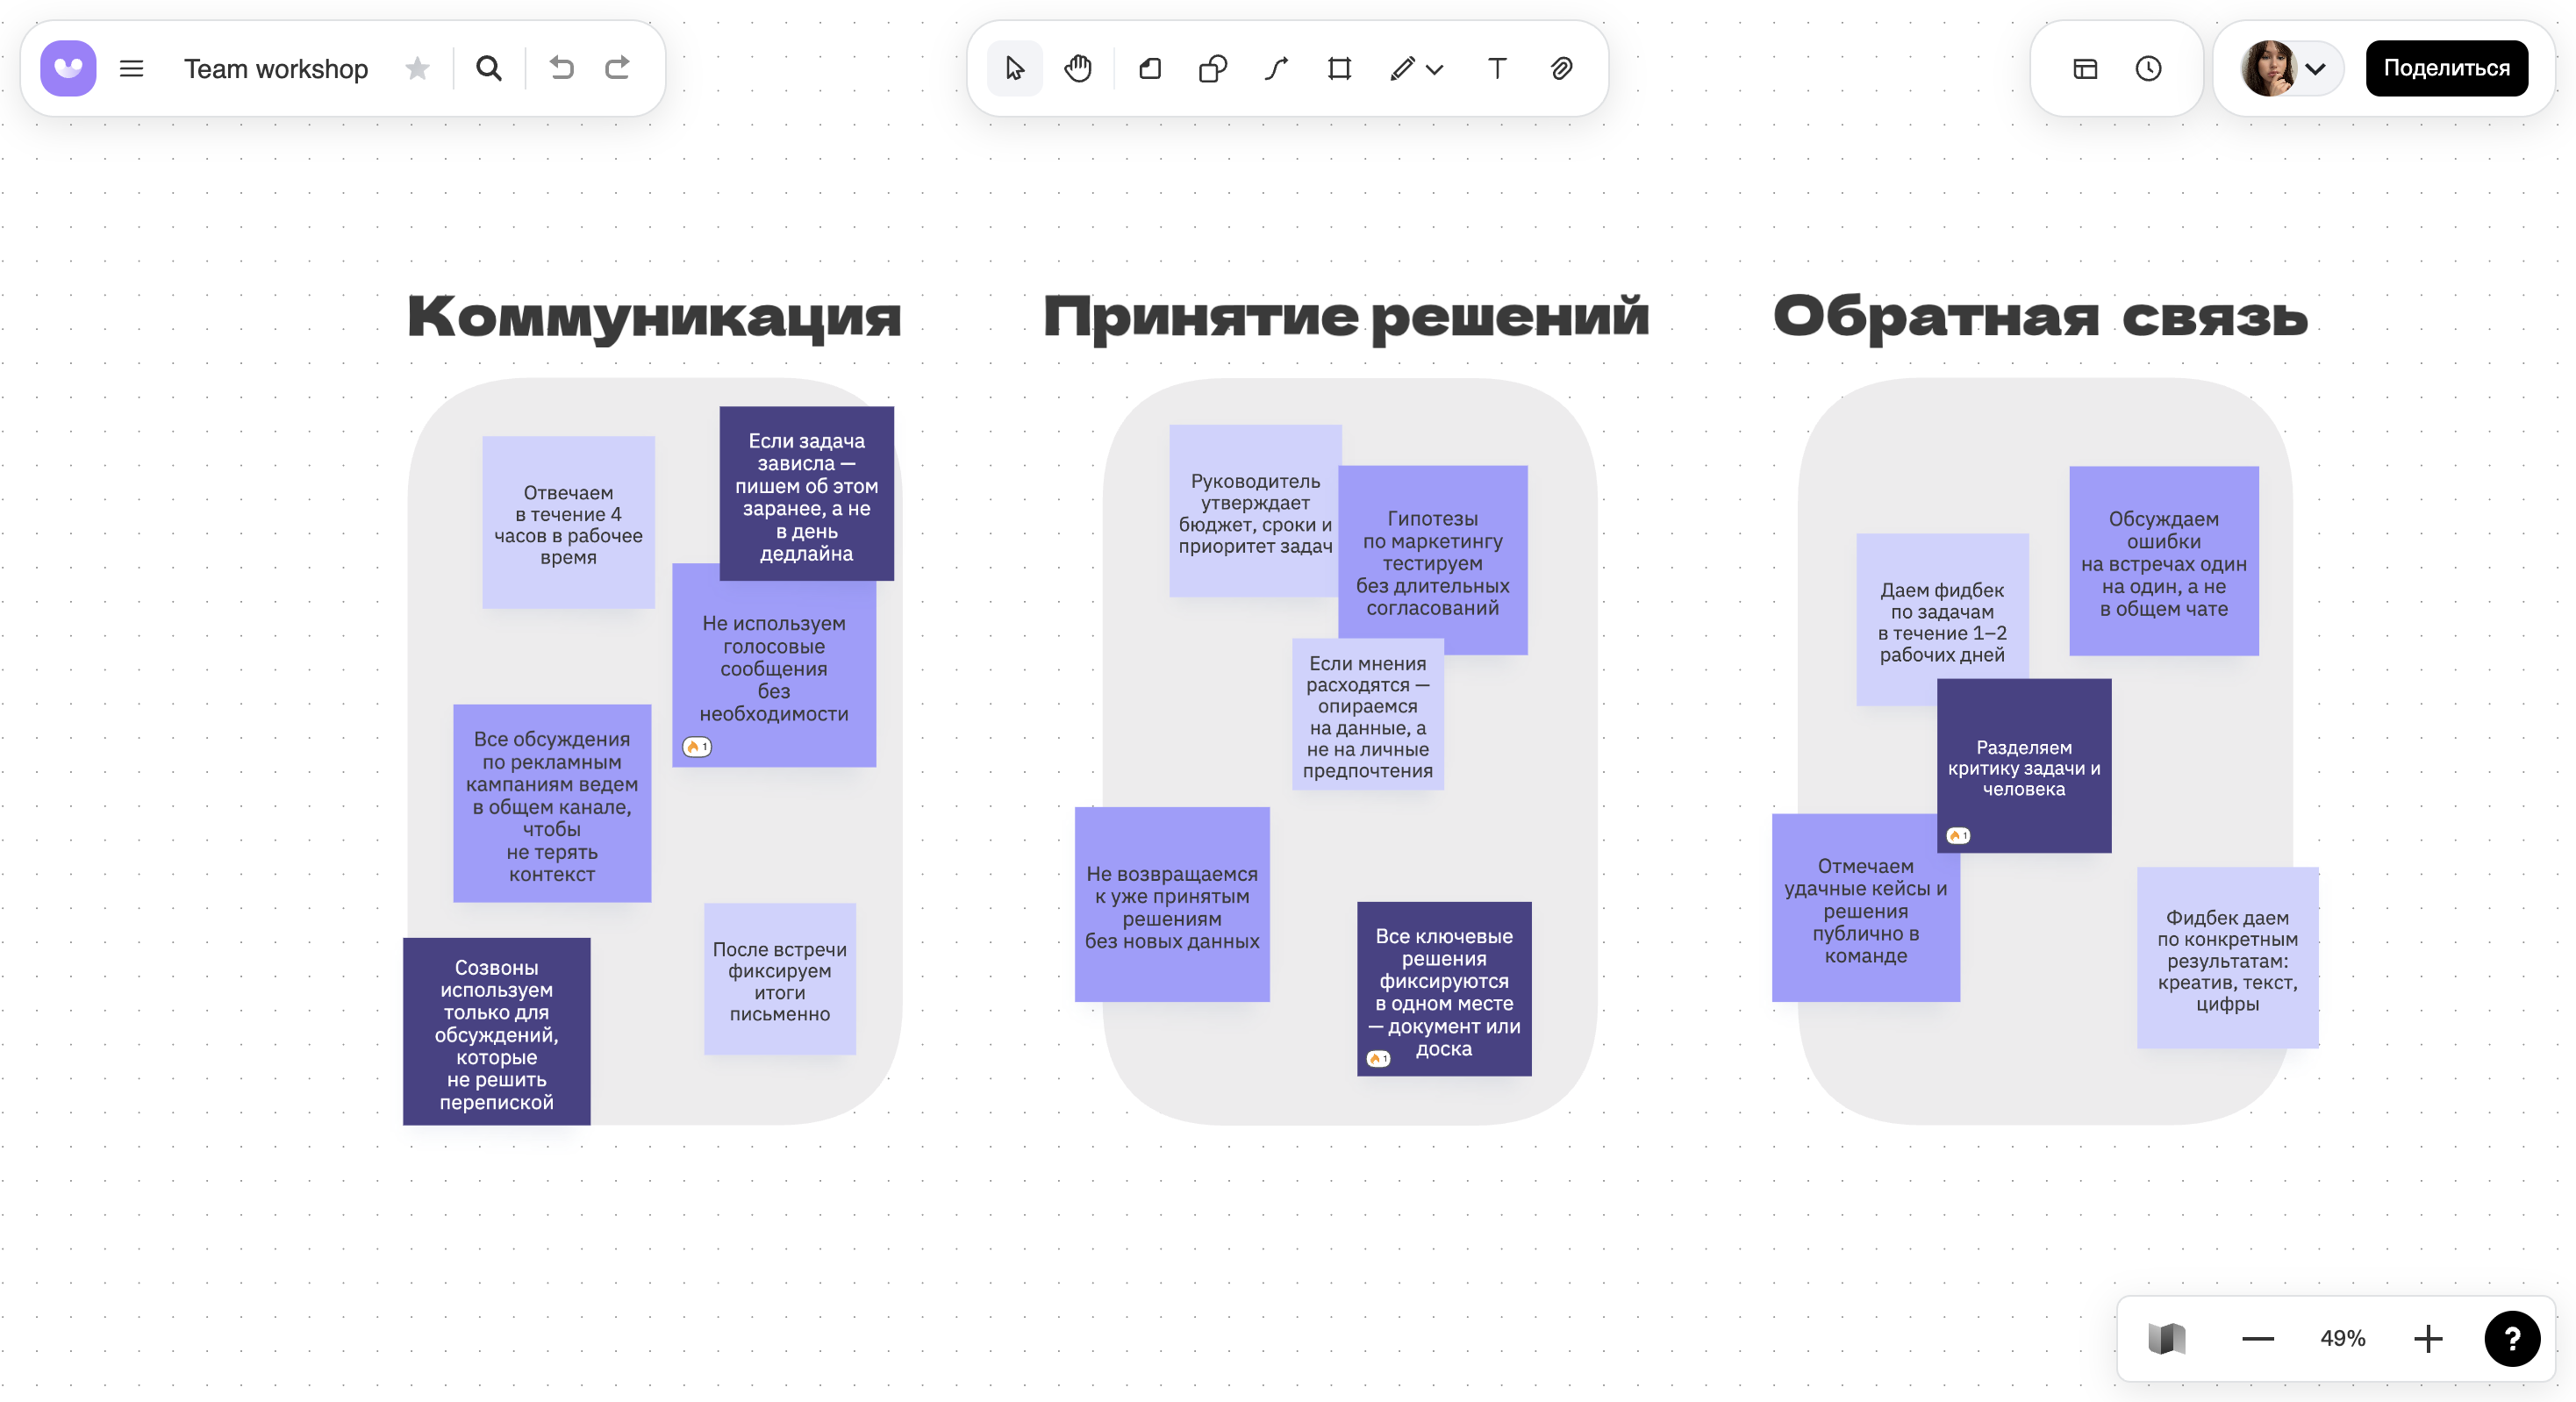The width and height of the screenshot is (2576, 1402).
Task: Zoom in with the plus button
Action: [2428, 1338]
